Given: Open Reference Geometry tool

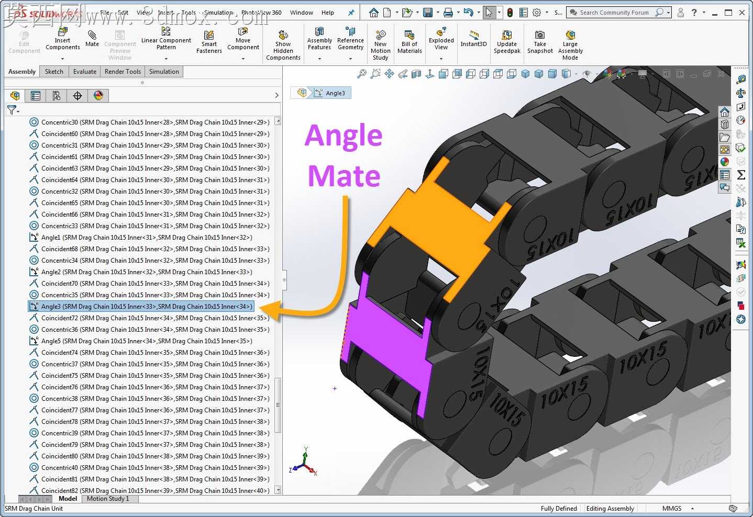Looking at the screenshot, I should (x=350, y=38).
